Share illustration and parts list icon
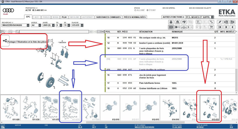This screenshot has width=238, height=129. [x=5, y=41]
